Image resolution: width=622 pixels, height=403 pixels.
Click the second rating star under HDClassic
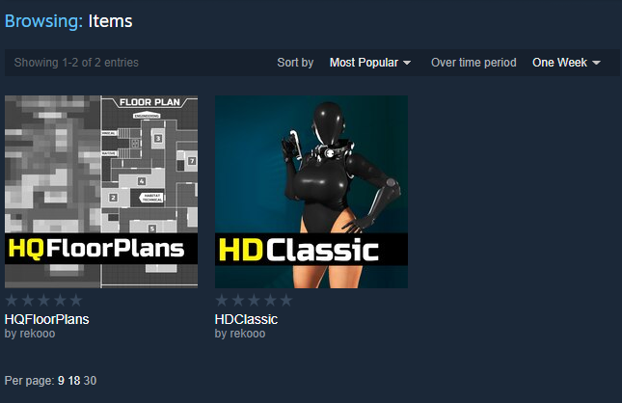coord(238,300)
